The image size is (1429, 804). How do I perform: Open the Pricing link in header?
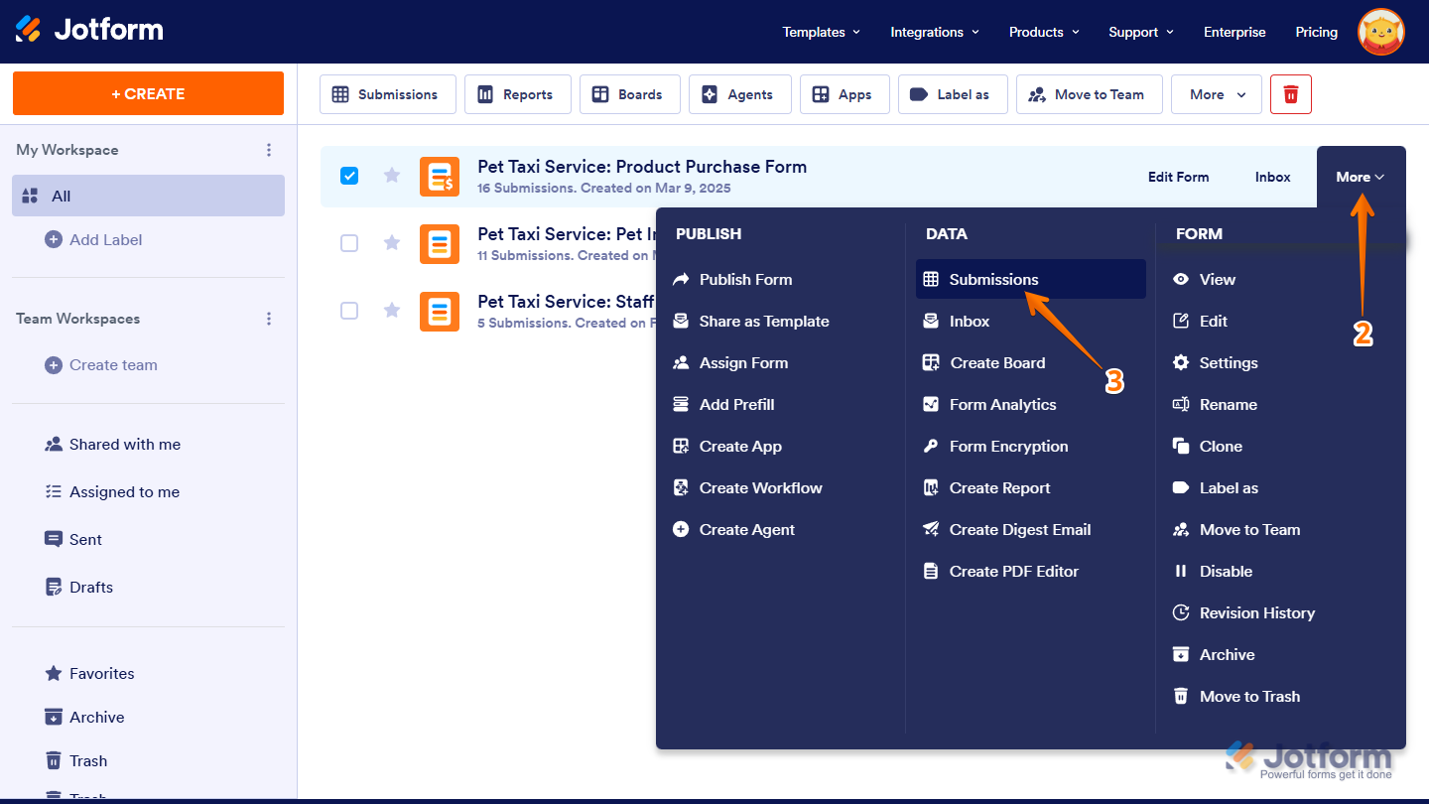1316,32
